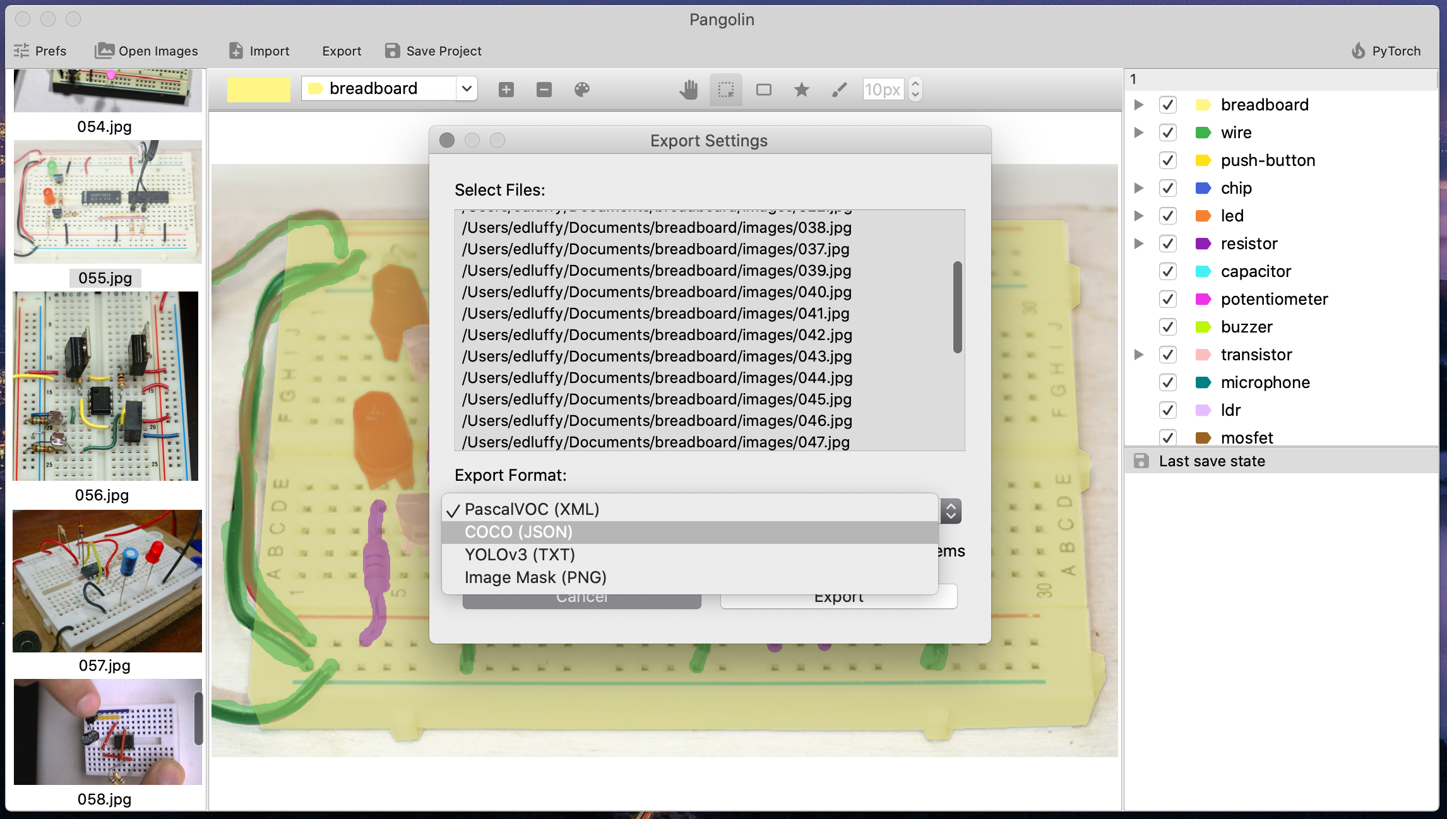Disable the microphone label checkbox
This screenshot has width=1447, height=819.
(1168, 382)
